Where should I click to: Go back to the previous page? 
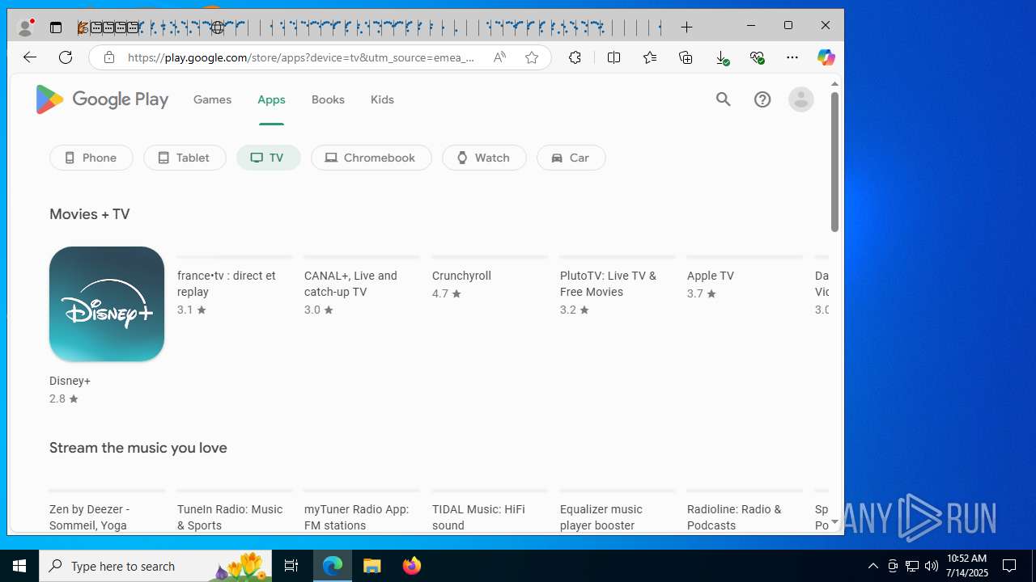pyautogui.click(x=30, y=57)
